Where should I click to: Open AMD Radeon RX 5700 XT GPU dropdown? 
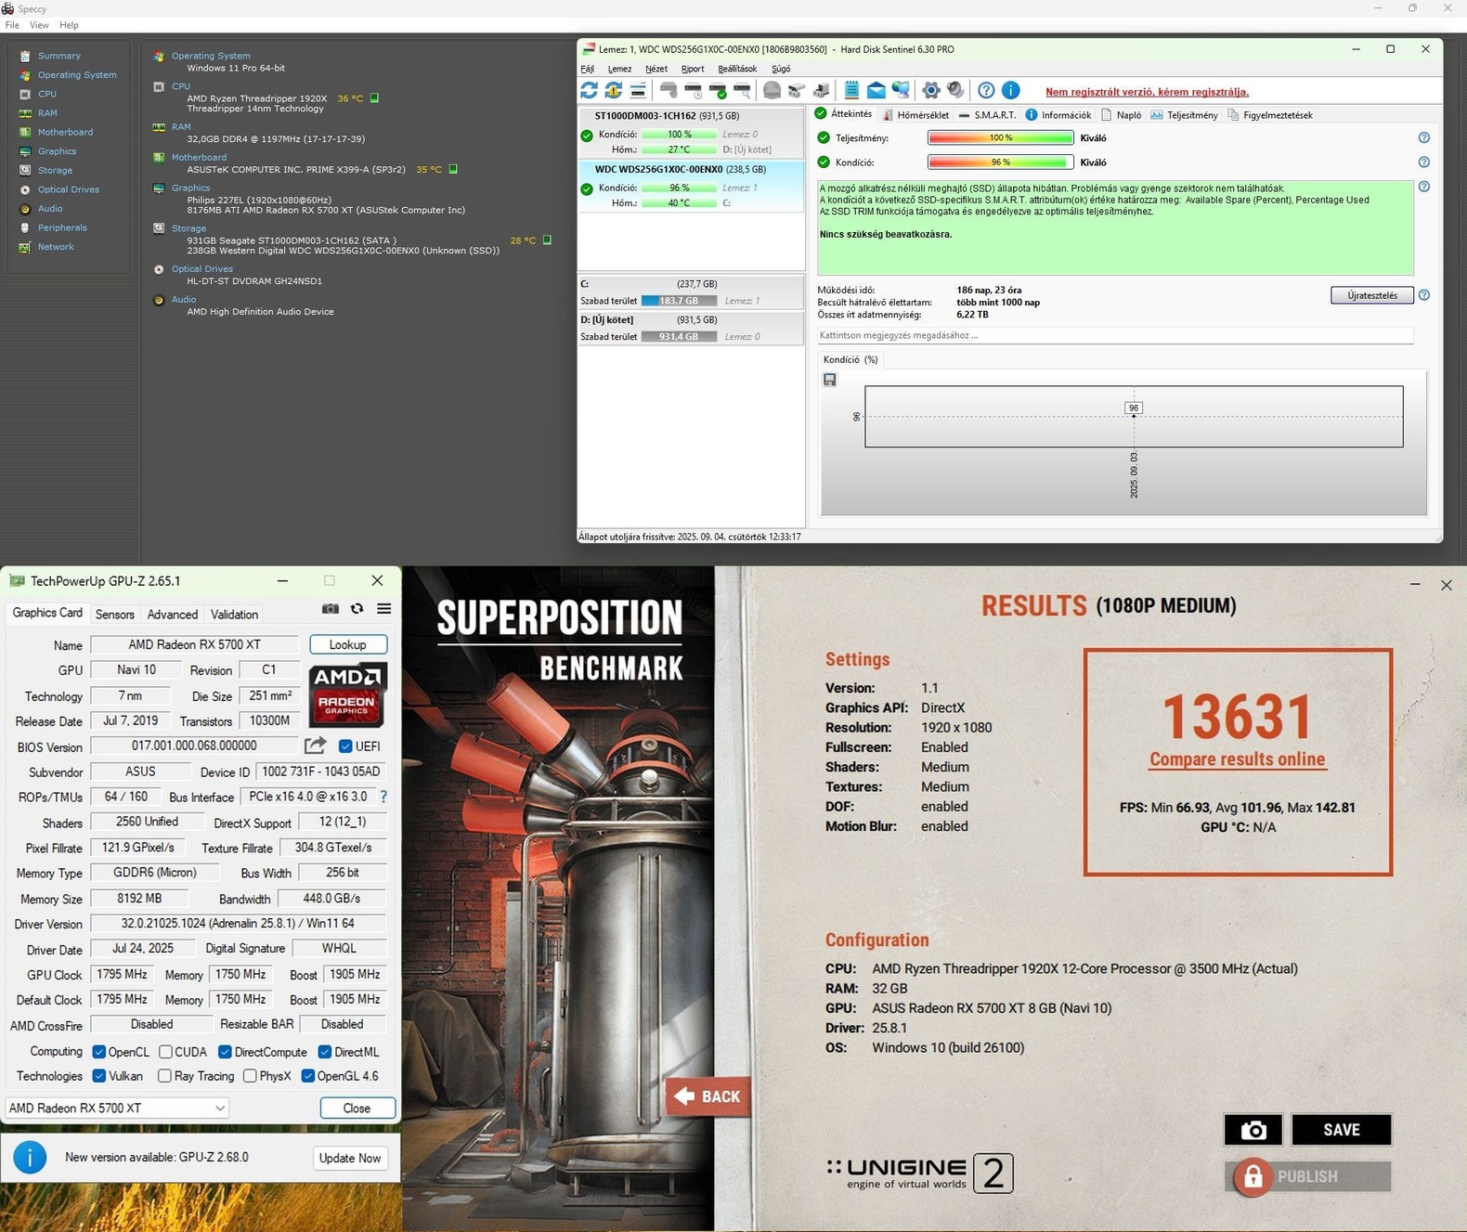tap(117, 1108)
